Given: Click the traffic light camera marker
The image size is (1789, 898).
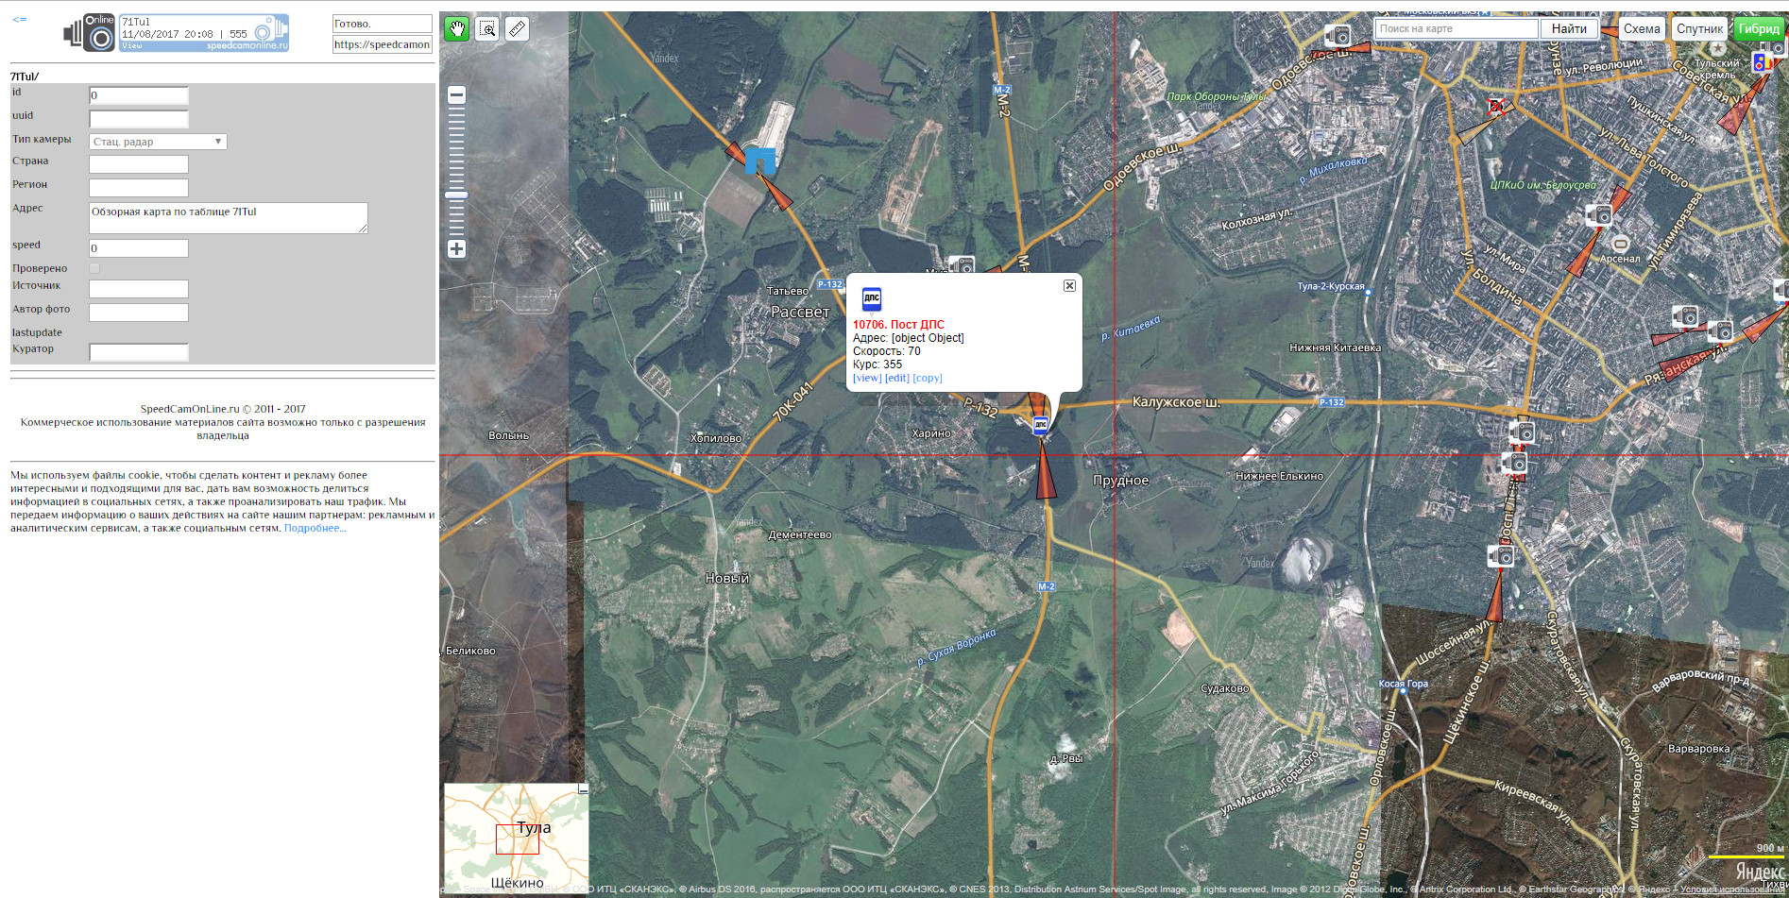Looking at the screenshot, I should [1760, 62].
